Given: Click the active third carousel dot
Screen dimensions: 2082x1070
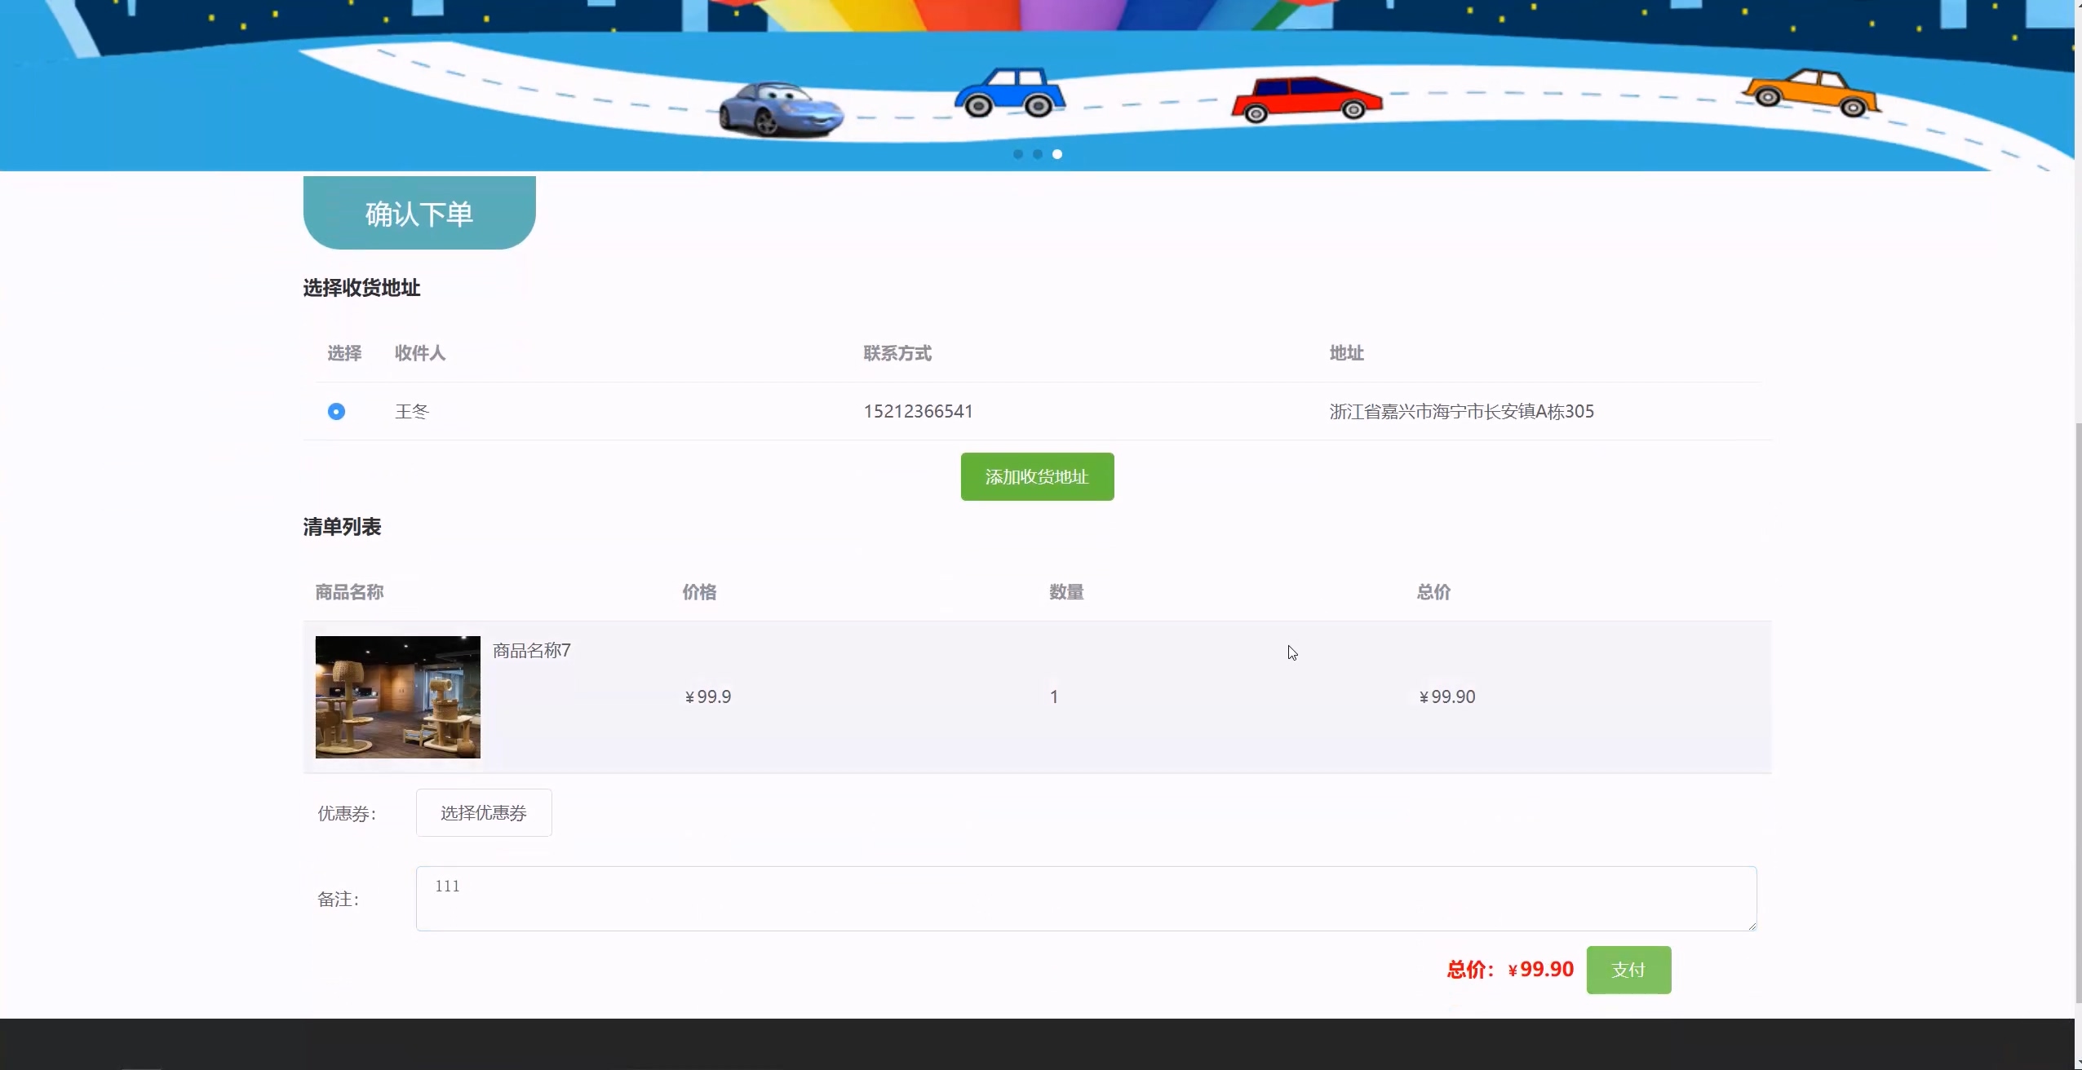Looking at the screenshot, I should pyautogui.click(x=1057, y=154).
